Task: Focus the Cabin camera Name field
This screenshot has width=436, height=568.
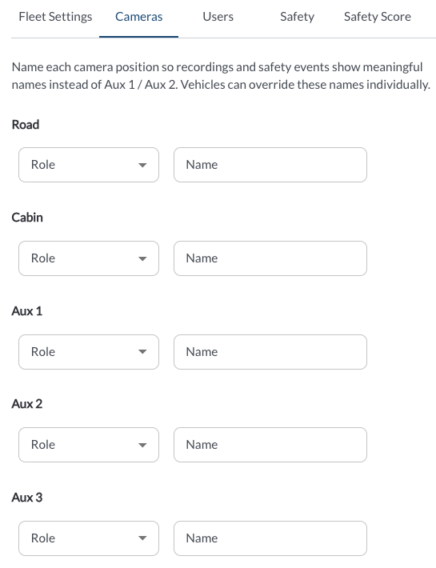Action: [270, 258]
